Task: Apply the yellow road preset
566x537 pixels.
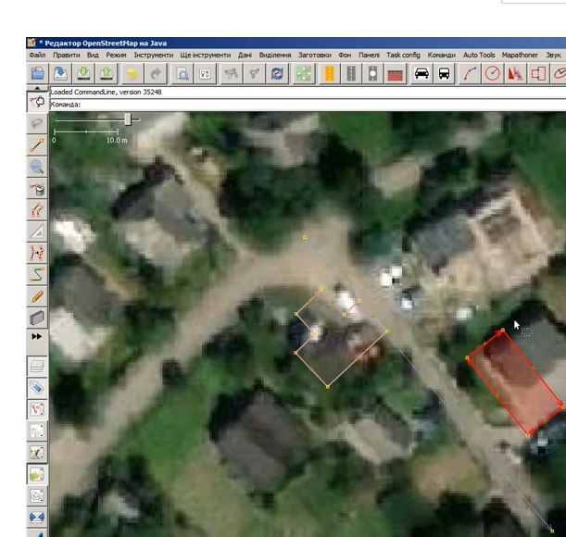Action: click(x=329, y=74)
